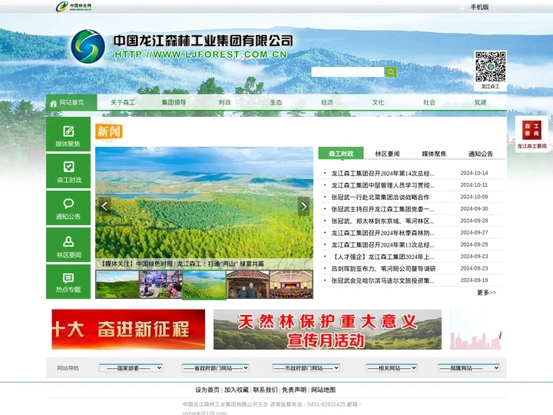Click the round green-blue company logo
Image resolution: width=553 pixels, height=415 pixels.
[88, 46]
